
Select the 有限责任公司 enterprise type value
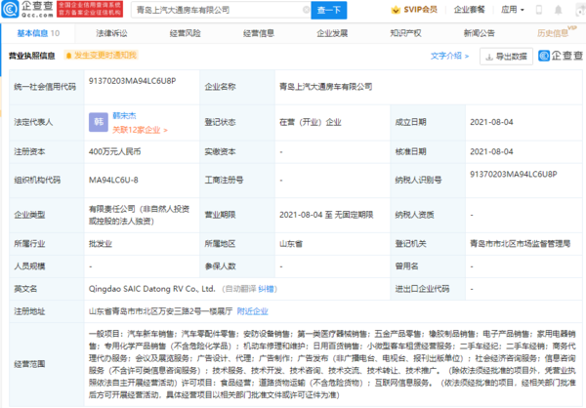[x=139, y=215]
